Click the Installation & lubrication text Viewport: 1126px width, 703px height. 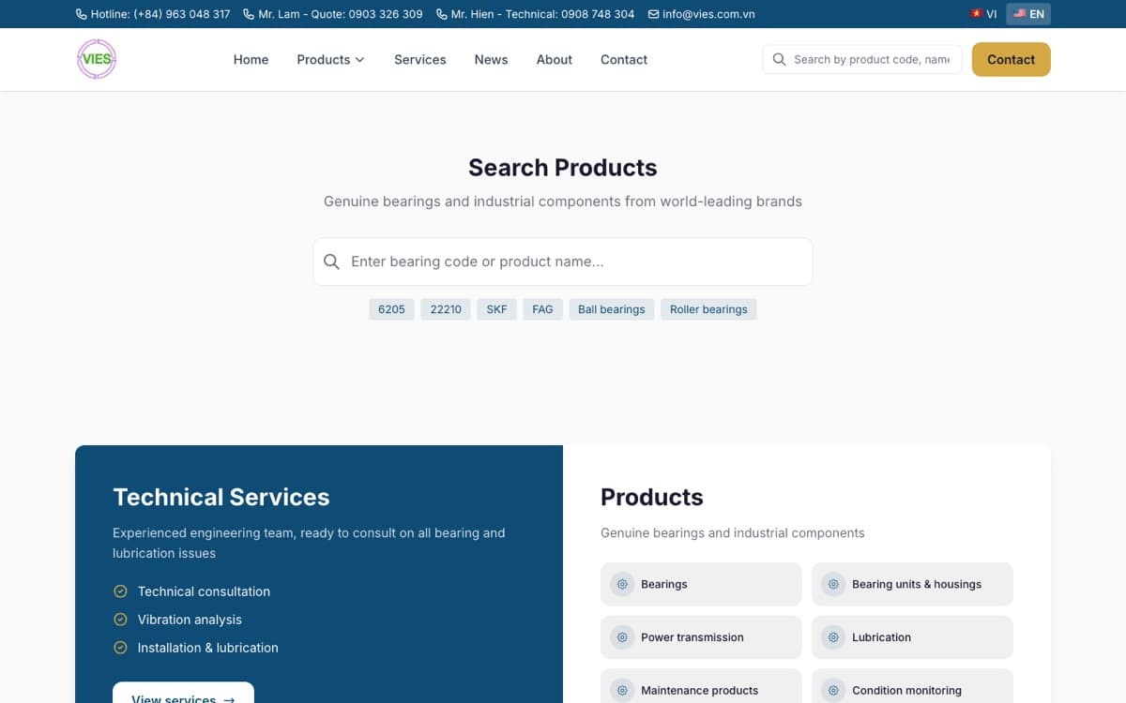click(208, 648)
